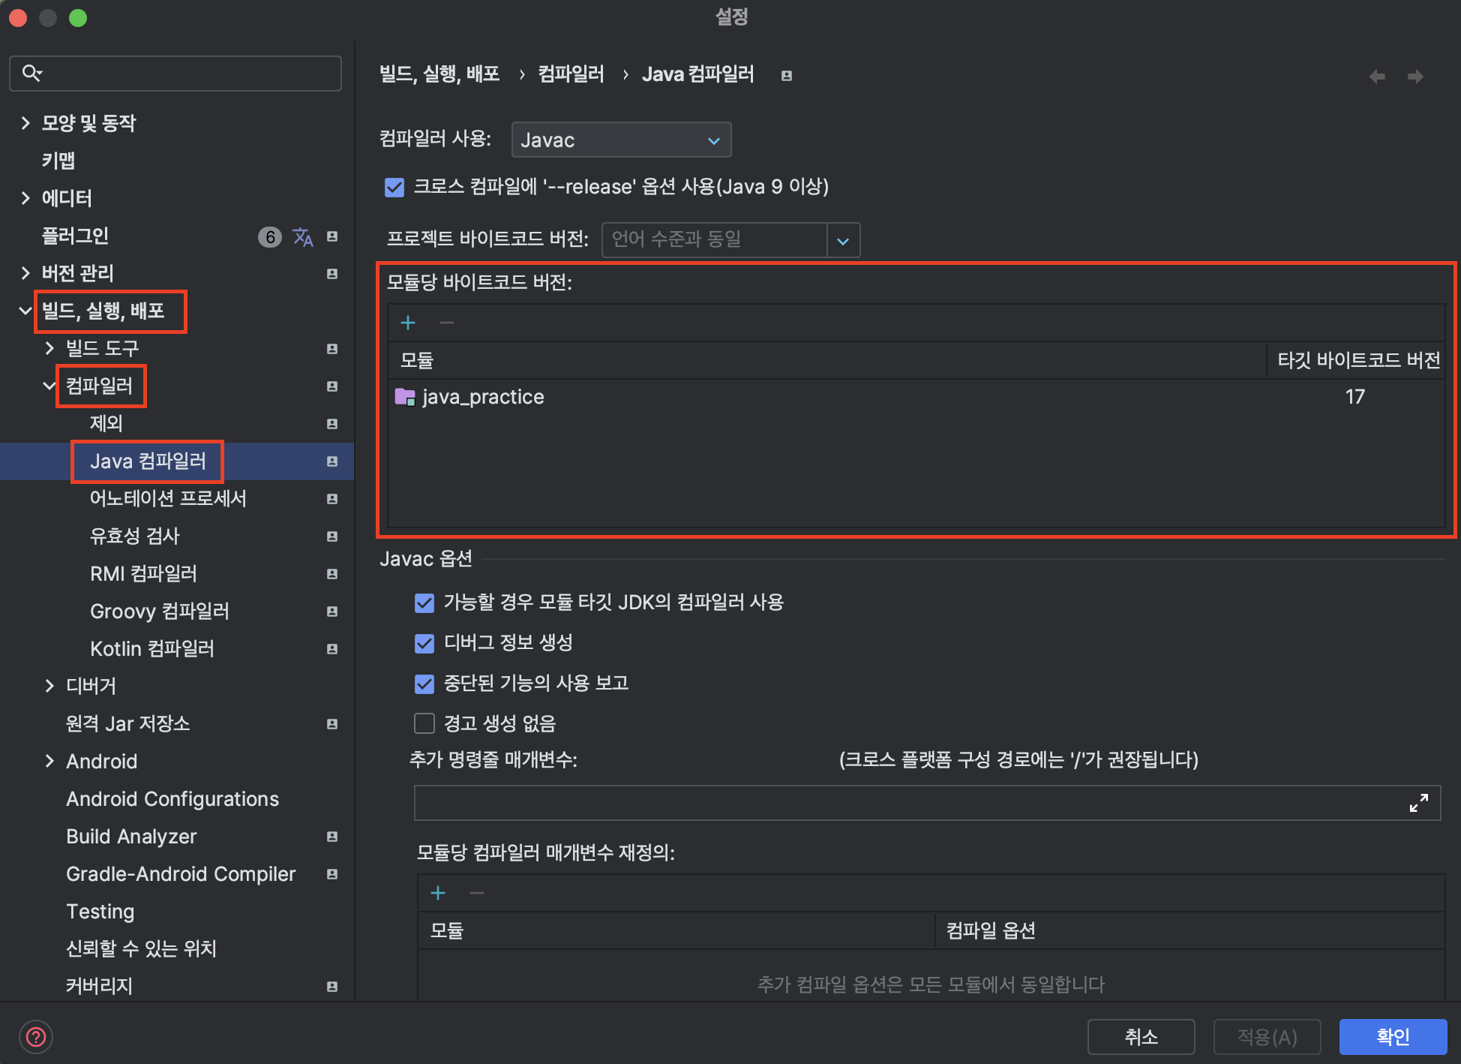Click the 추가 명령줄 매개변수 text field
The height and width of the screenshot is (1064, 1461).
pos(900,803)
